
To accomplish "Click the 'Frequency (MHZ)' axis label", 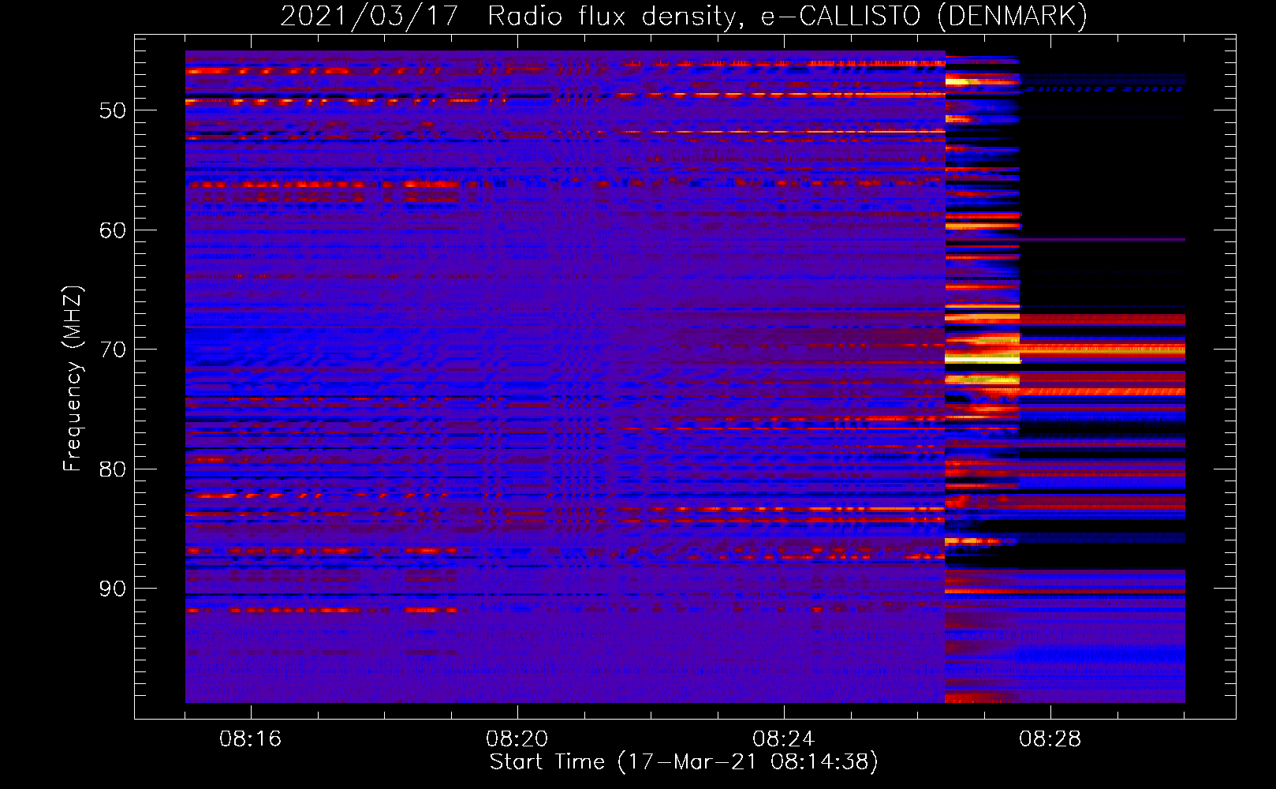I will click(x=72, y=379).
